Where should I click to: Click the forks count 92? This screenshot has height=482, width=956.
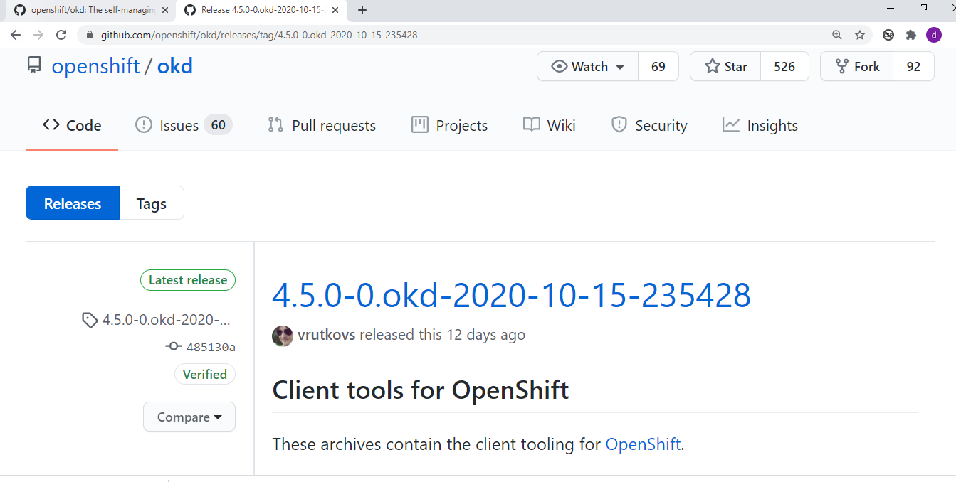(x=913, y=66)
